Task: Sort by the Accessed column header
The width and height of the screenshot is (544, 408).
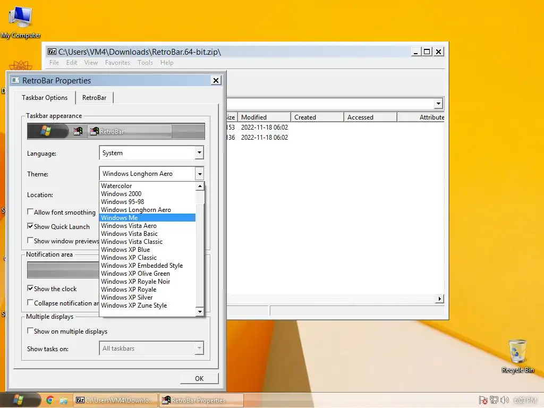Action: point(370,117)
